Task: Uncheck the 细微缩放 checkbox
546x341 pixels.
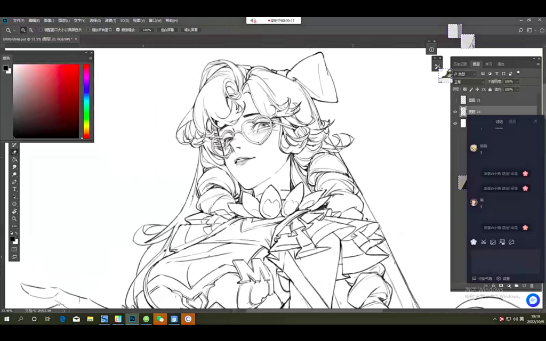Action: [118, 30]
